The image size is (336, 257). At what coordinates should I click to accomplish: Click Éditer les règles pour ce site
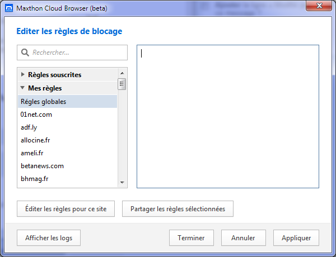(66, 209)
